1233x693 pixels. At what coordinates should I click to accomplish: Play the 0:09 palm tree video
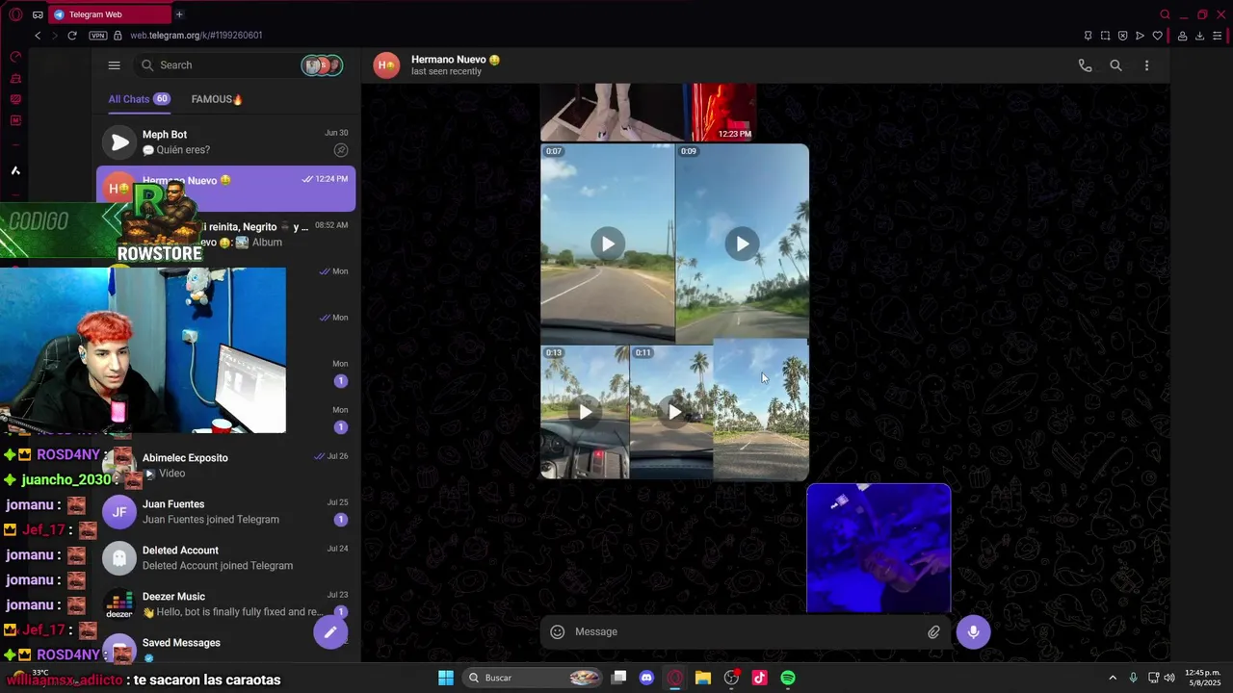pyautogui.click(x=742, y=244)
